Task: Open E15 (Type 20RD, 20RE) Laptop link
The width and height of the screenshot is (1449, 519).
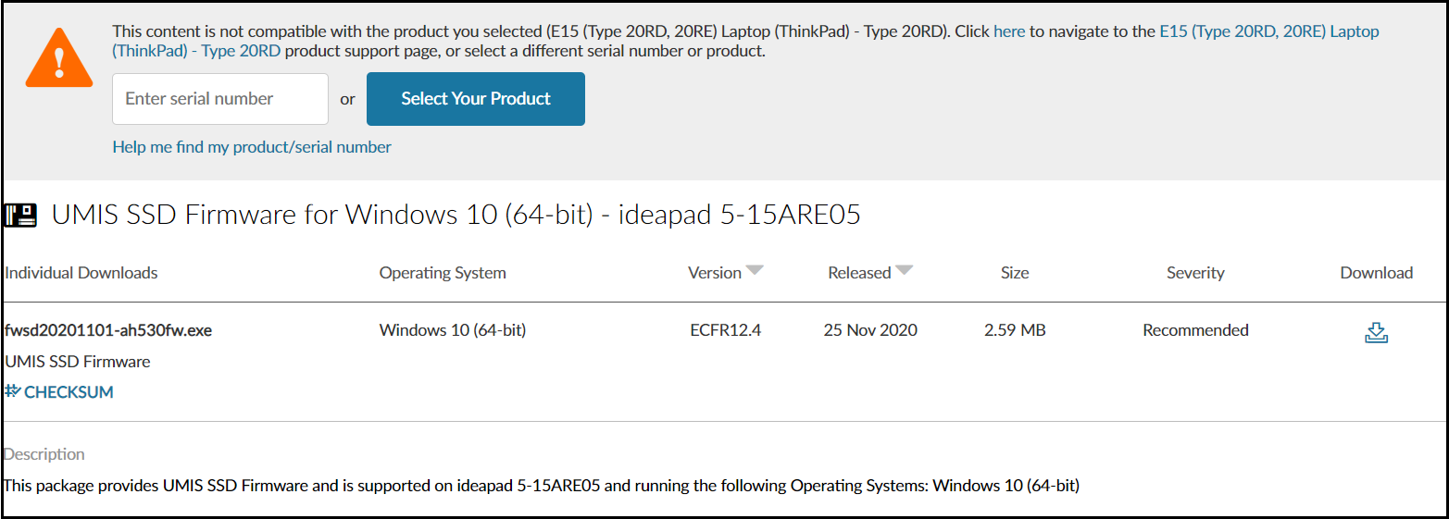Action: pos(1269,31)
